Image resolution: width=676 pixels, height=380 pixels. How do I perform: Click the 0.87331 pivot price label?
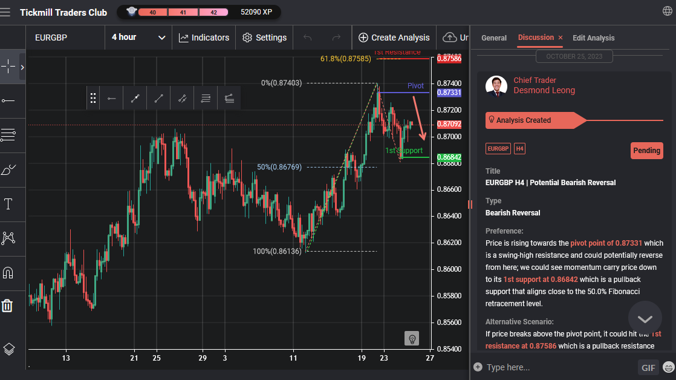click(x=449, y=93)
